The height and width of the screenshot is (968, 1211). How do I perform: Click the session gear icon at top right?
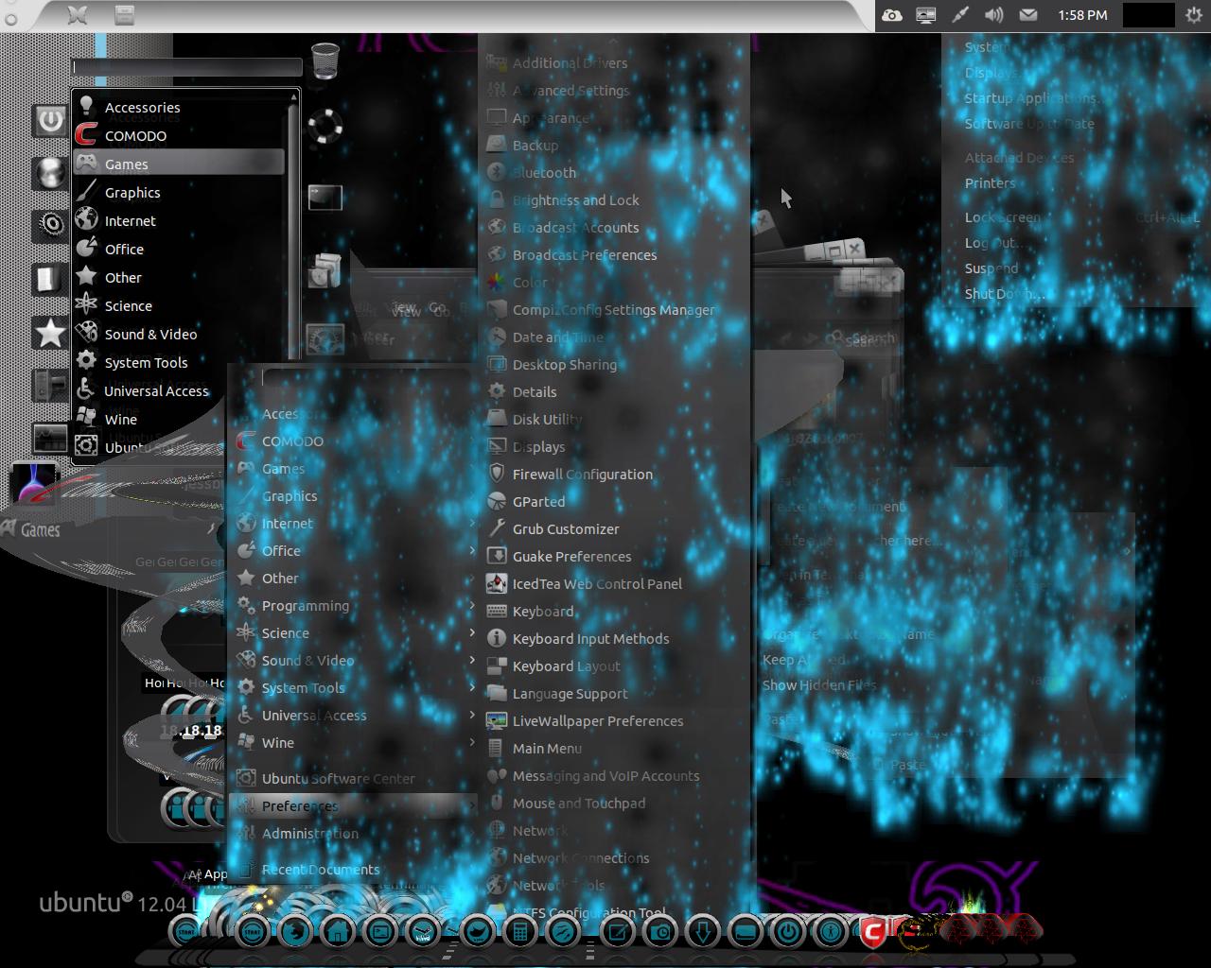(1194, 15)
